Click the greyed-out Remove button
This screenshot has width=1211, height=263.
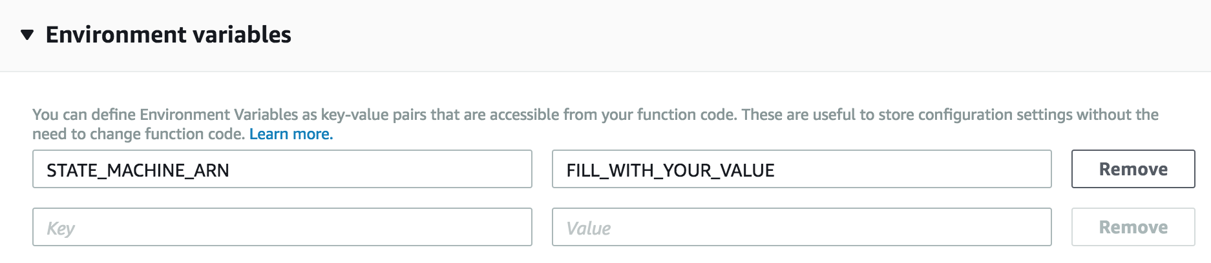(1133, 227)
